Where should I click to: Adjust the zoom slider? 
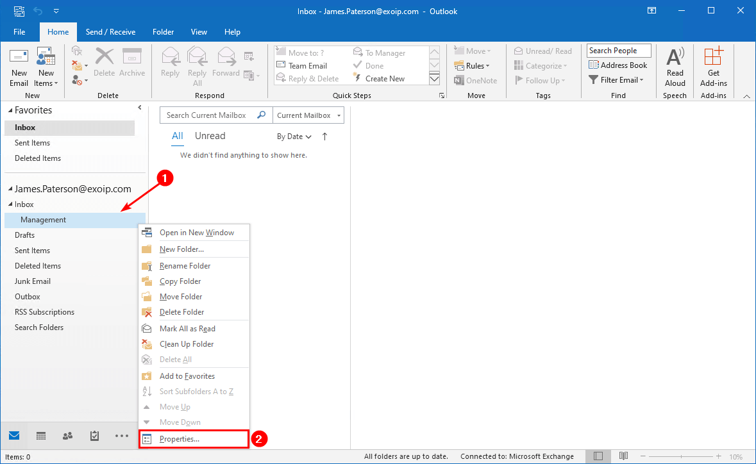682,456
